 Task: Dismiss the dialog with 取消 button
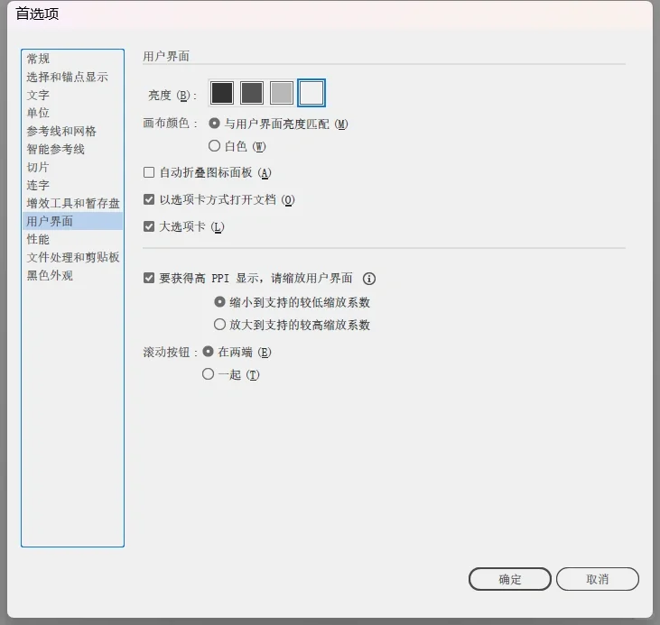click(598, 579)
